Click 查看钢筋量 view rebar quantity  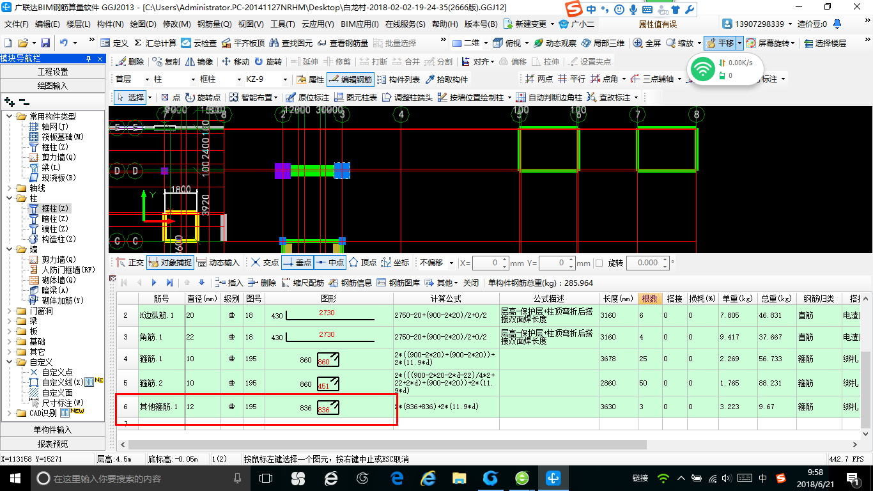[x=343, y=43]
